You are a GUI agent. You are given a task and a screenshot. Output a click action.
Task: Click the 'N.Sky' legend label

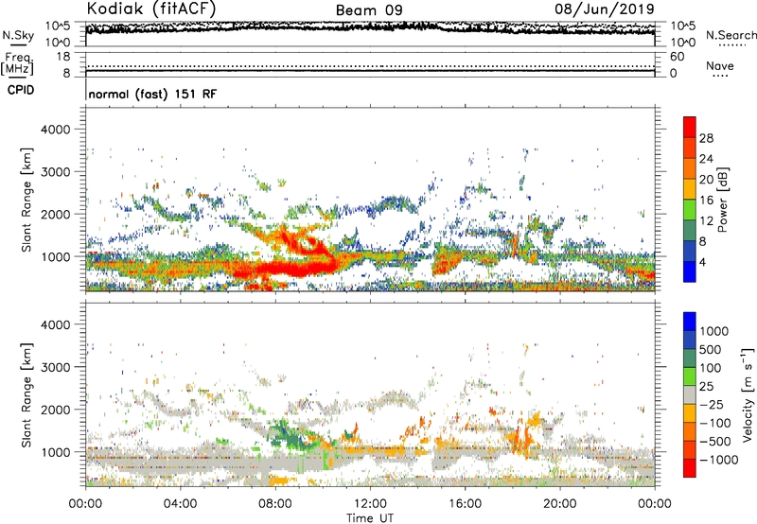click(18, 35)
